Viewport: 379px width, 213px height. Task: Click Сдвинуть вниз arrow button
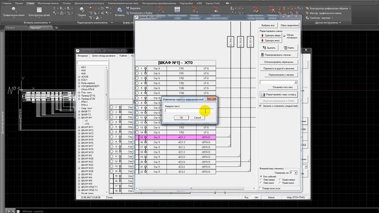[x=271, y=41]
